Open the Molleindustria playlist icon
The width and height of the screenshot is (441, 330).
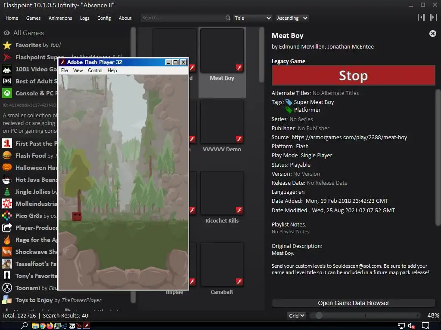click(7, 204)
